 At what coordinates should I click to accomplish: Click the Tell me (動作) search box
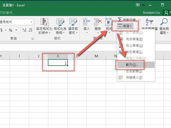(x=7, y=13)
